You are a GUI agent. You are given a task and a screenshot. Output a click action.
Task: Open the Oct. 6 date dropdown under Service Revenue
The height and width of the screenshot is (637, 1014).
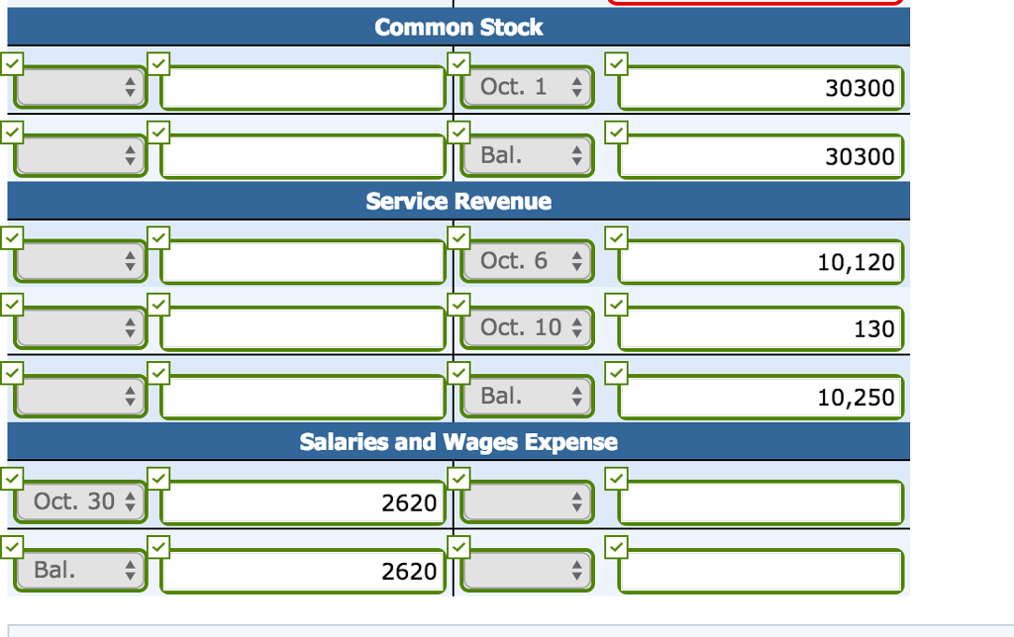tap(526, 260)
